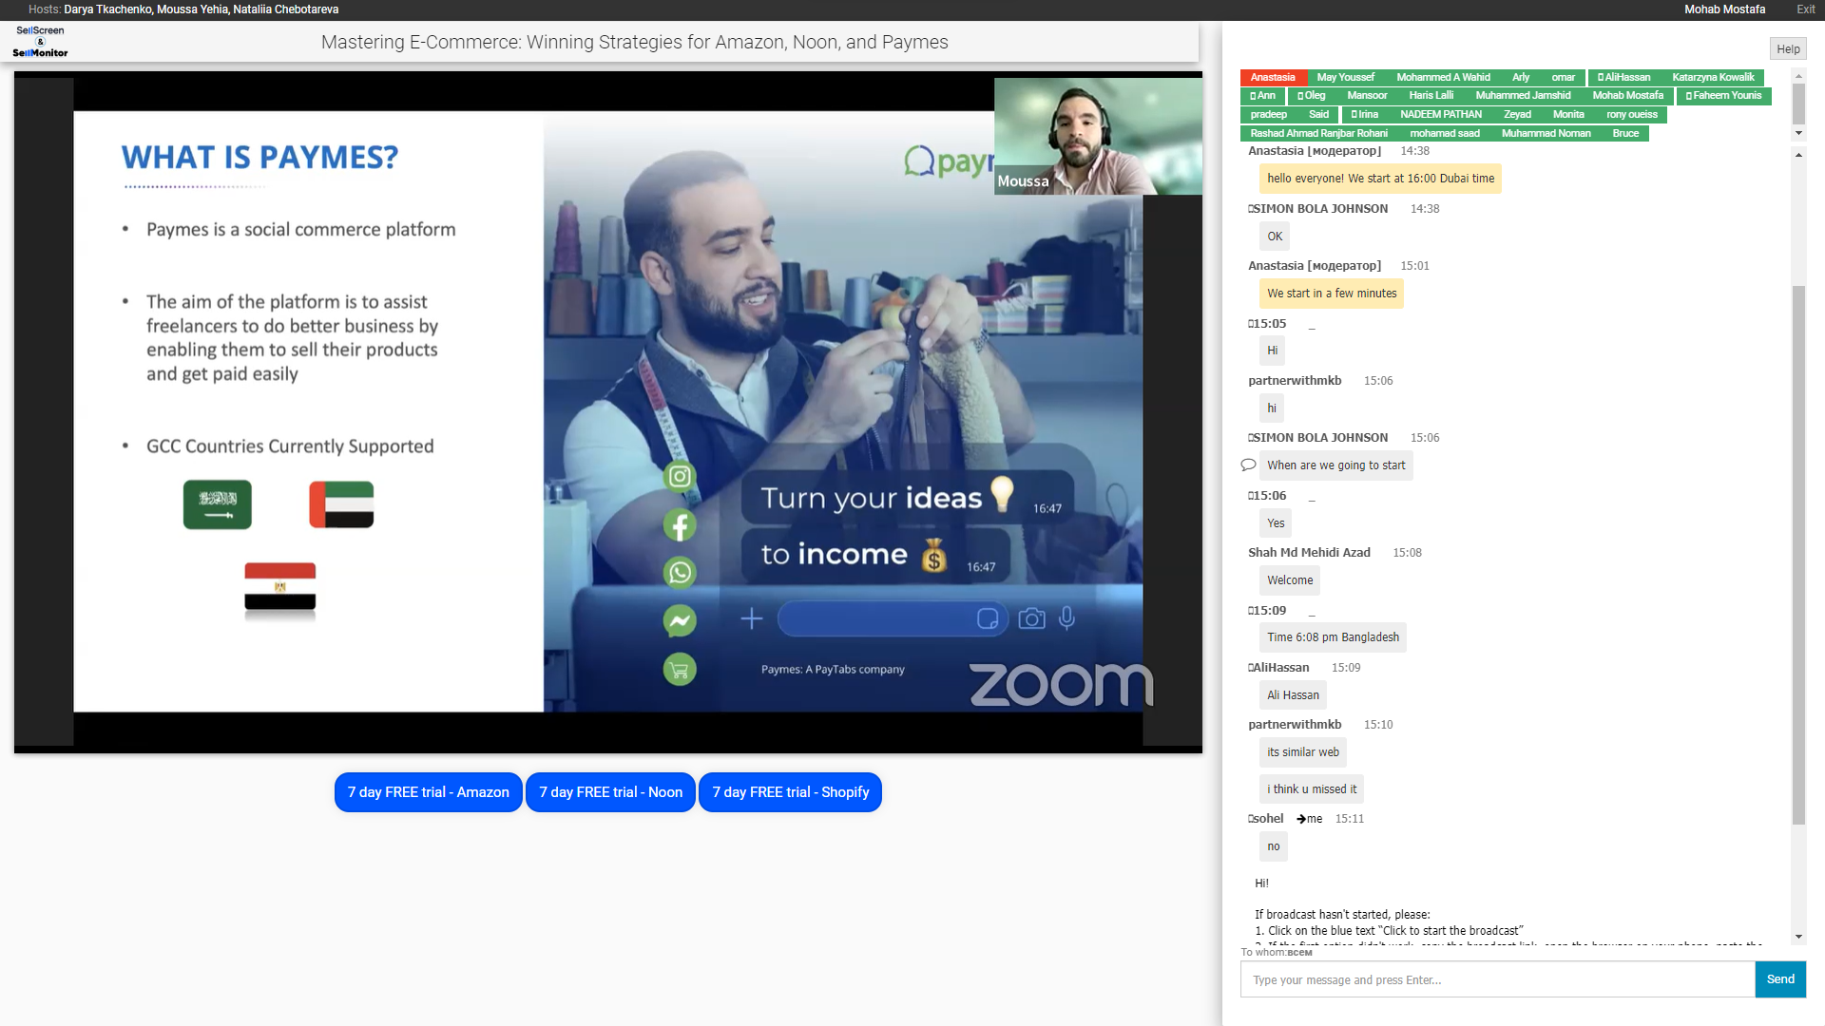
Task: Click the Egypt flag
Action: pyautogui.click(x=279, y=586)
